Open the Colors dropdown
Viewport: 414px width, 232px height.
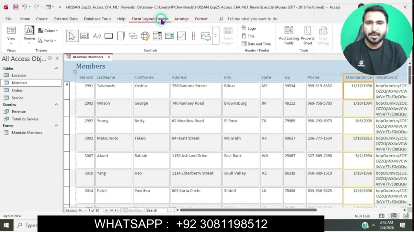tap(48, 31)
